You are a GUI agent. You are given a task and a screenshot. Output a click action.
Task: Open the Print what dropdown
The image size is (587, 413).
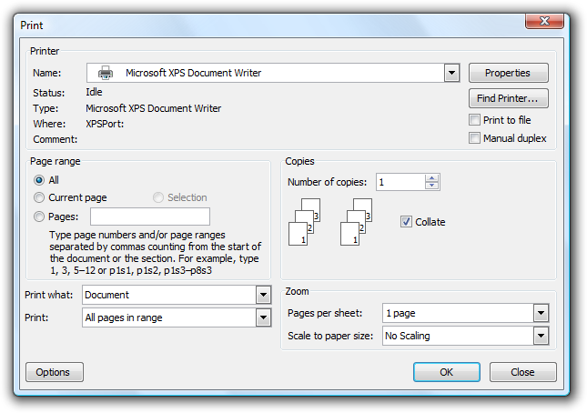pyautogui.click(x=264, y=295)
